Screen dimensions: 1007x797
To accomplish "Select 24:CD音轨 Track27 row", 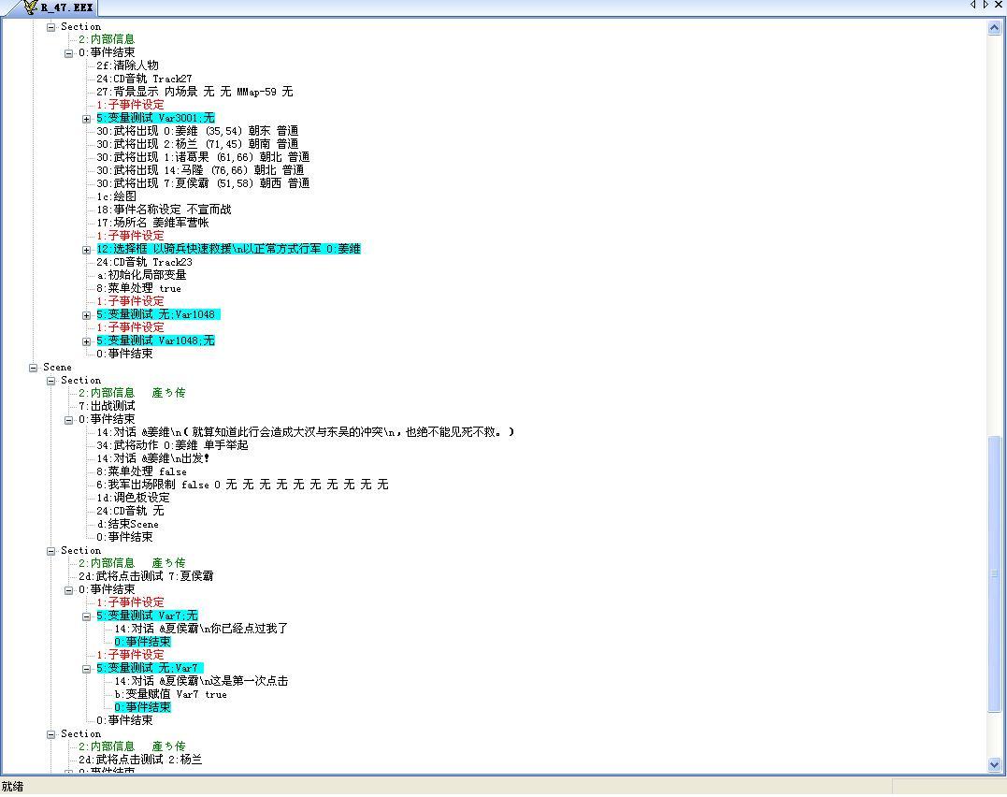I will pyautogui.click(x=144, y=79).
